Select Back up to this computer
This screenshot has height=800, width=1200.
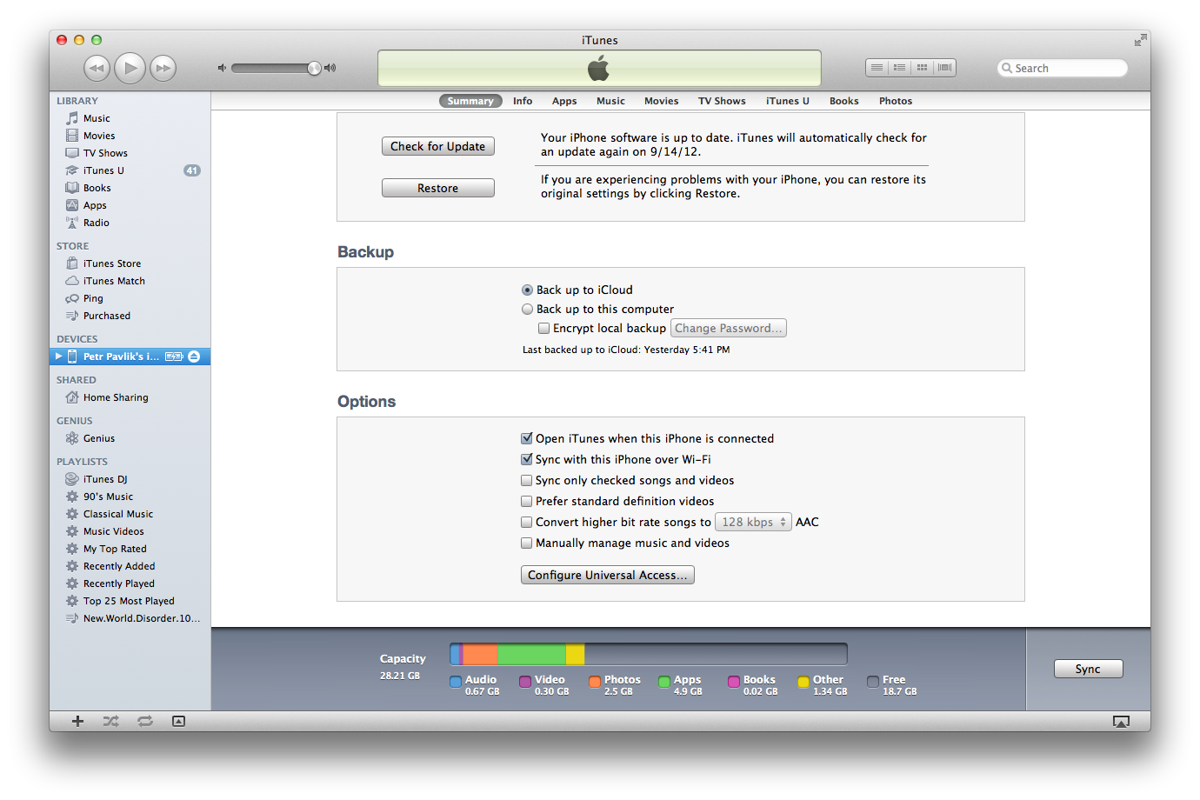click(x=527, y=310)
